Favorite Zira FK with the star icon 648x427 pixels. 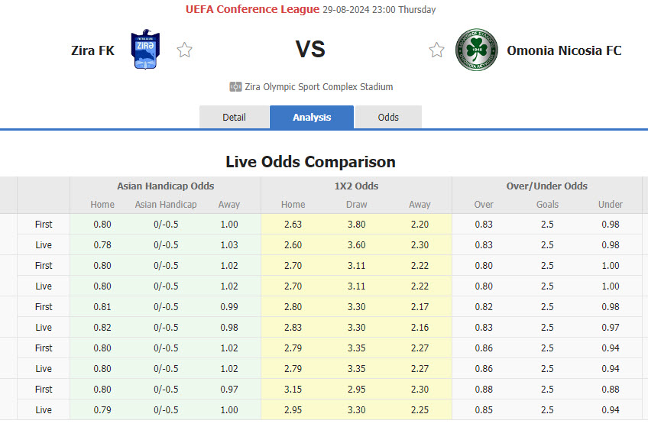point(184,50)
